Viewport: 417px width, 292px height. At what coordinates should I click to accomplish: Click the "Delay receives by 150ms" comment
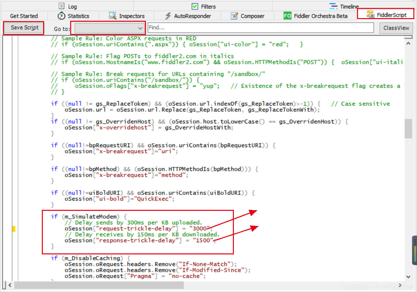[x=142, y=234]
